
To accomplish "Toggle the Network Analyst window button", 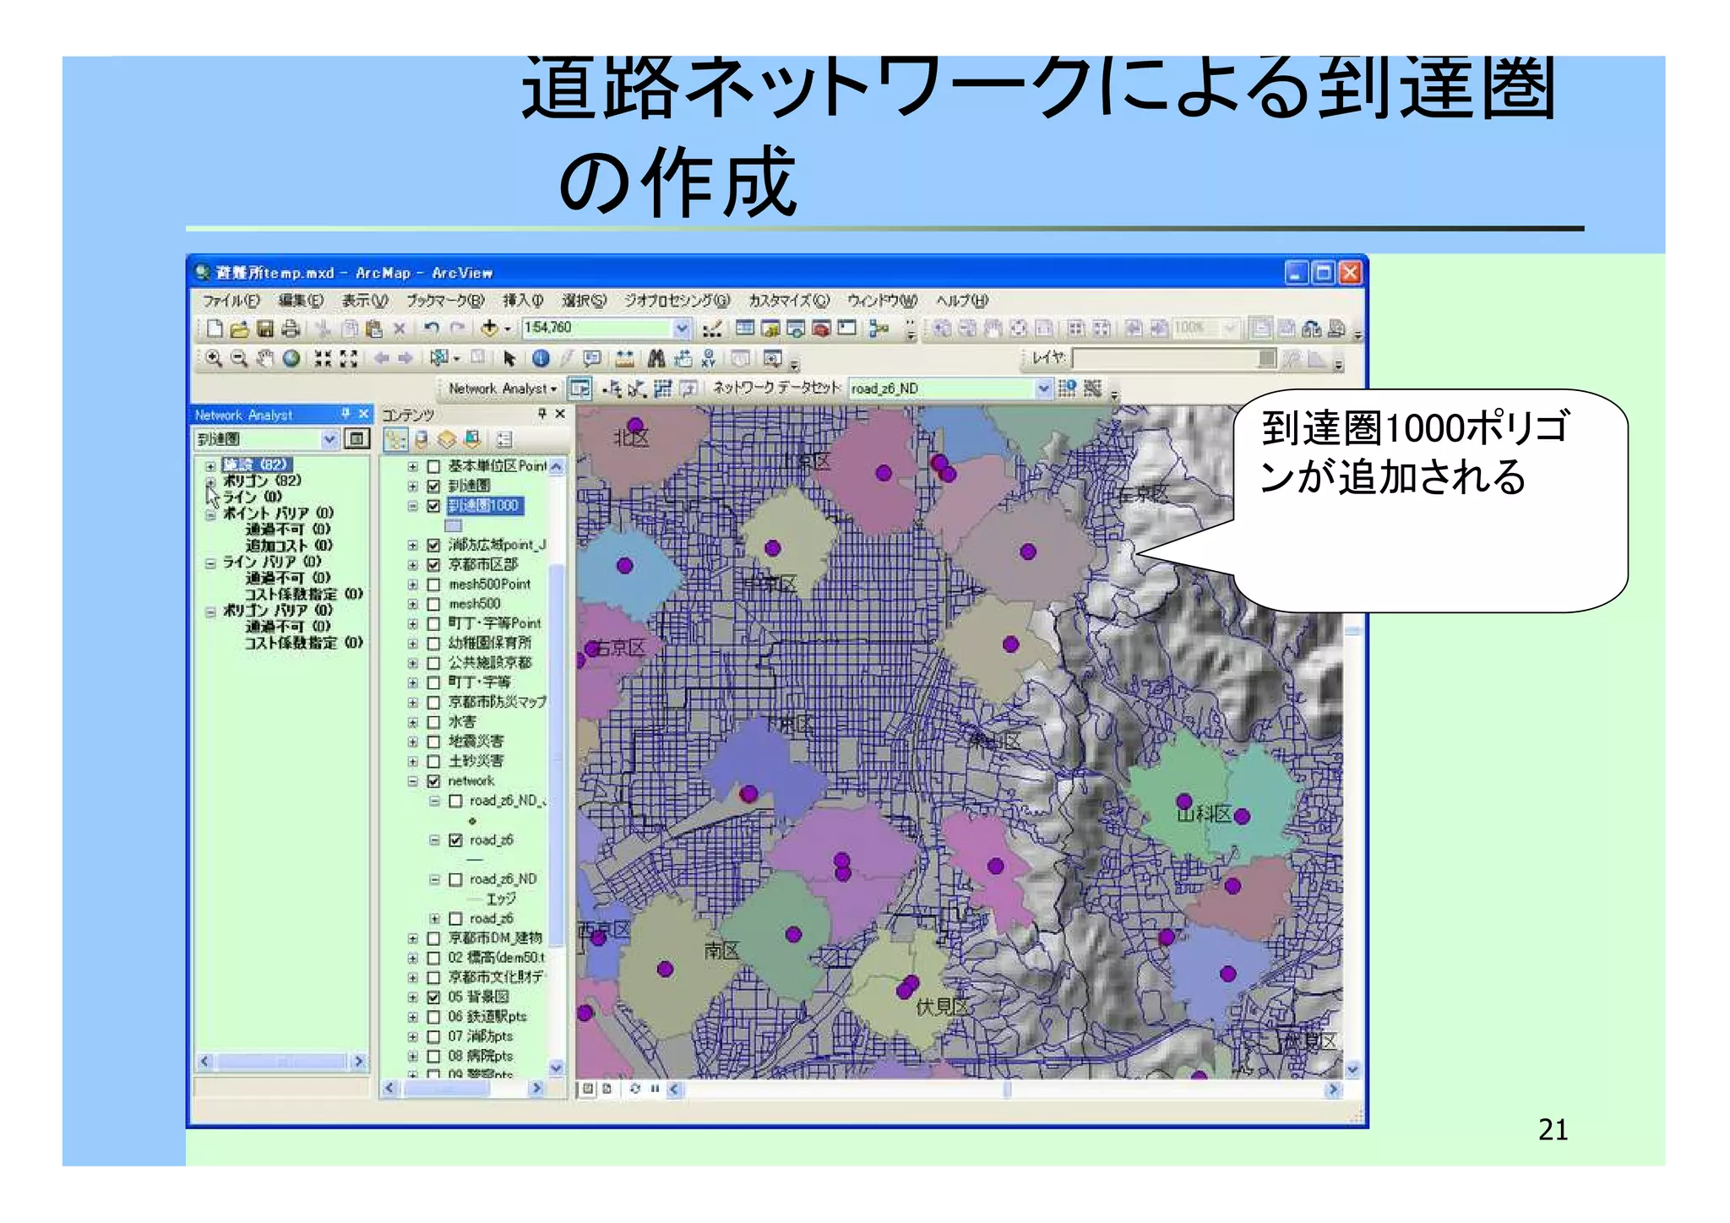I will (x=579, y=389).
